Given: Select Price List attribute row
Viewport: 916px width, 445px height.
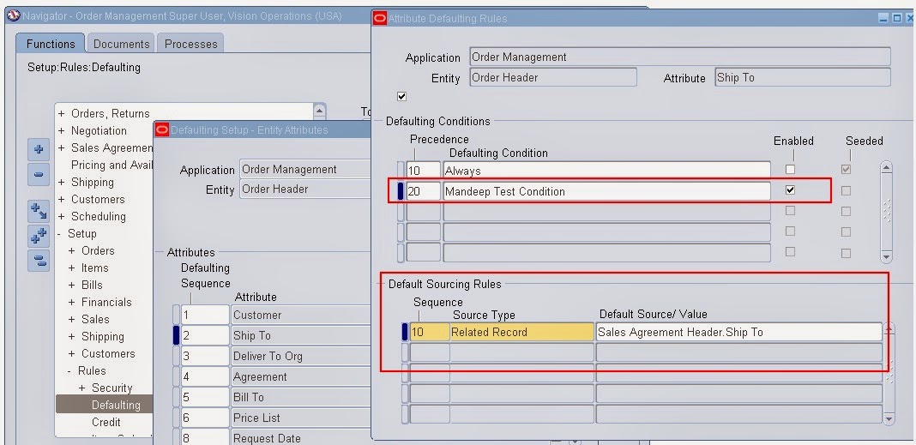Looking at the screenshot, I should tap(301, 418).
